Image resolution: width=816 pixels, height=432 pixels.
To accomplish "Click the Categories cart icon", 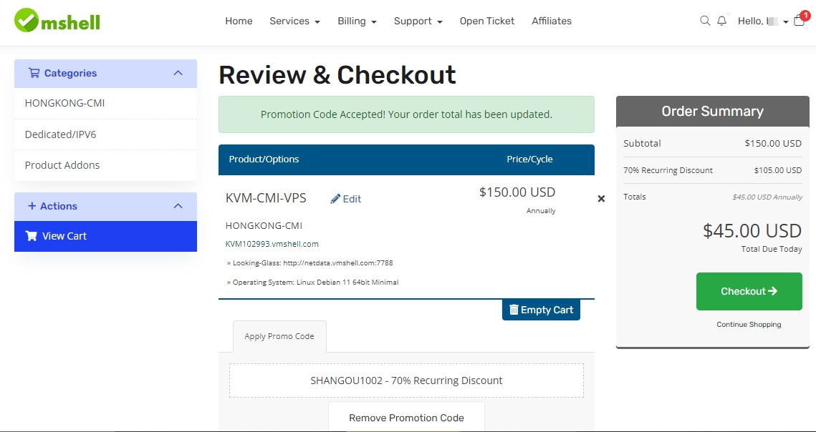I will click(x=34, y=73).
